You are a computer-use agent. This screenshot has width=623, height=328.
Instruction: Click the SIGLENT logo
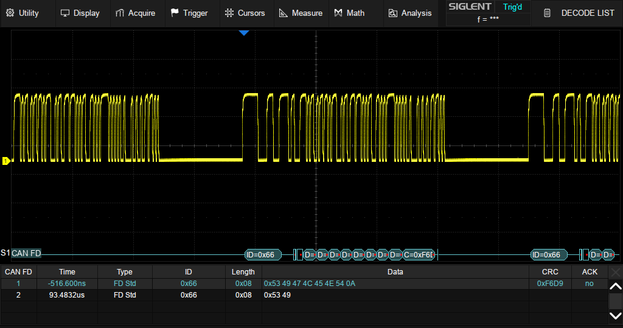tap(469, 7)
